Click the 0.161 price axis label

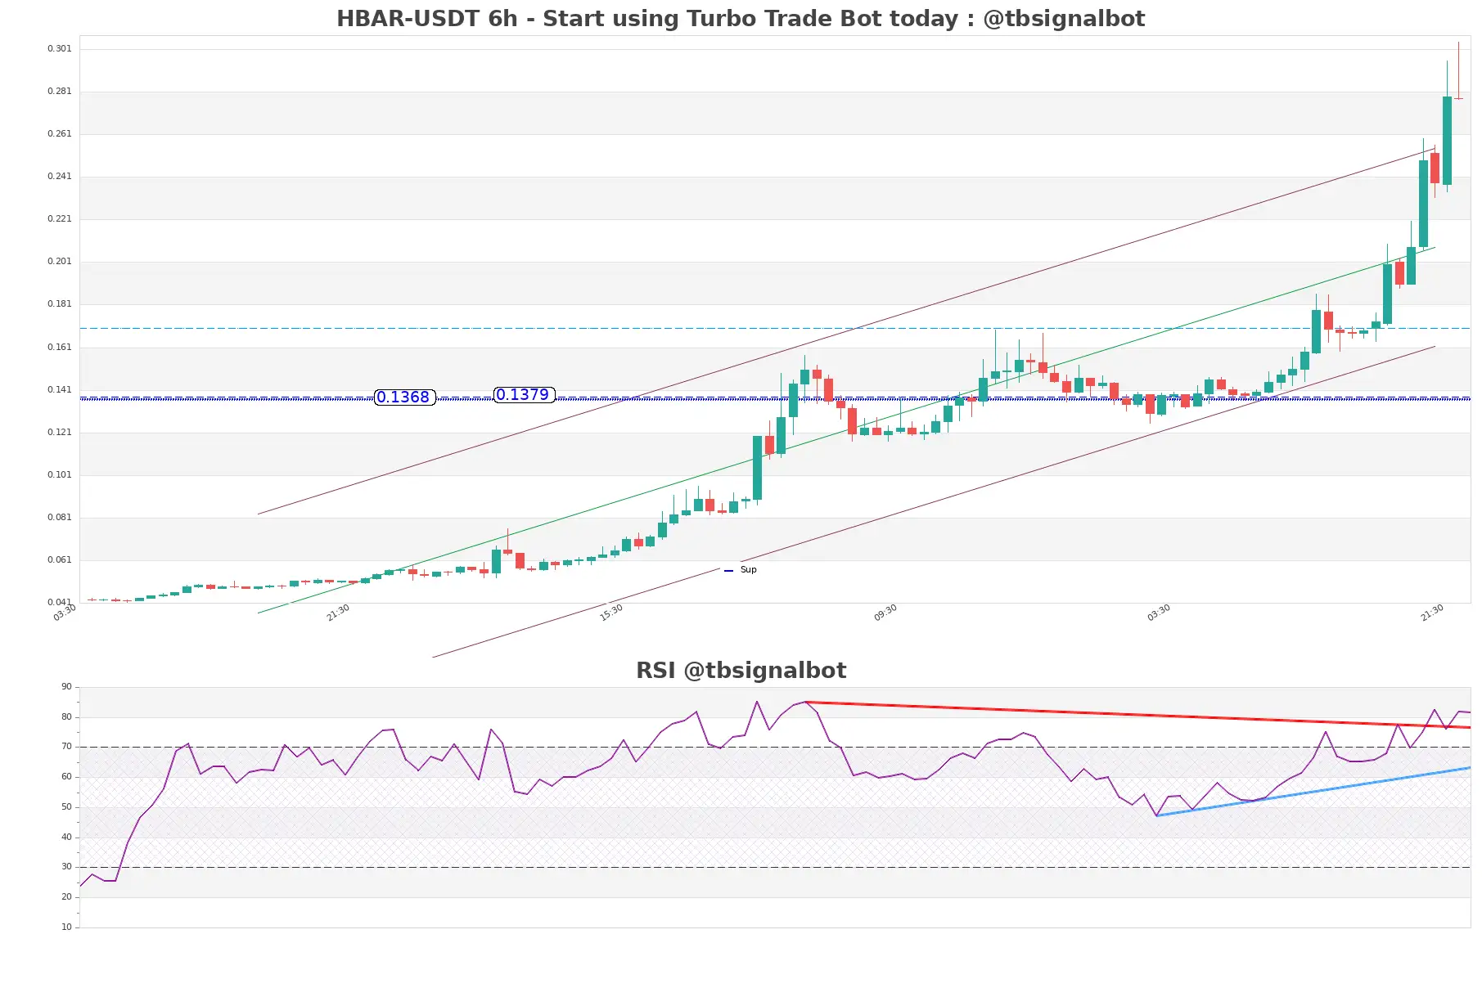[59, 348]
